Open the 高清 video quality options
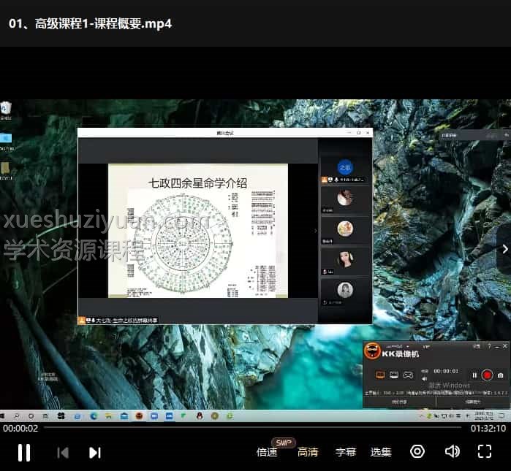The width and height of the screenshot is (511, 471). [307, 452]
